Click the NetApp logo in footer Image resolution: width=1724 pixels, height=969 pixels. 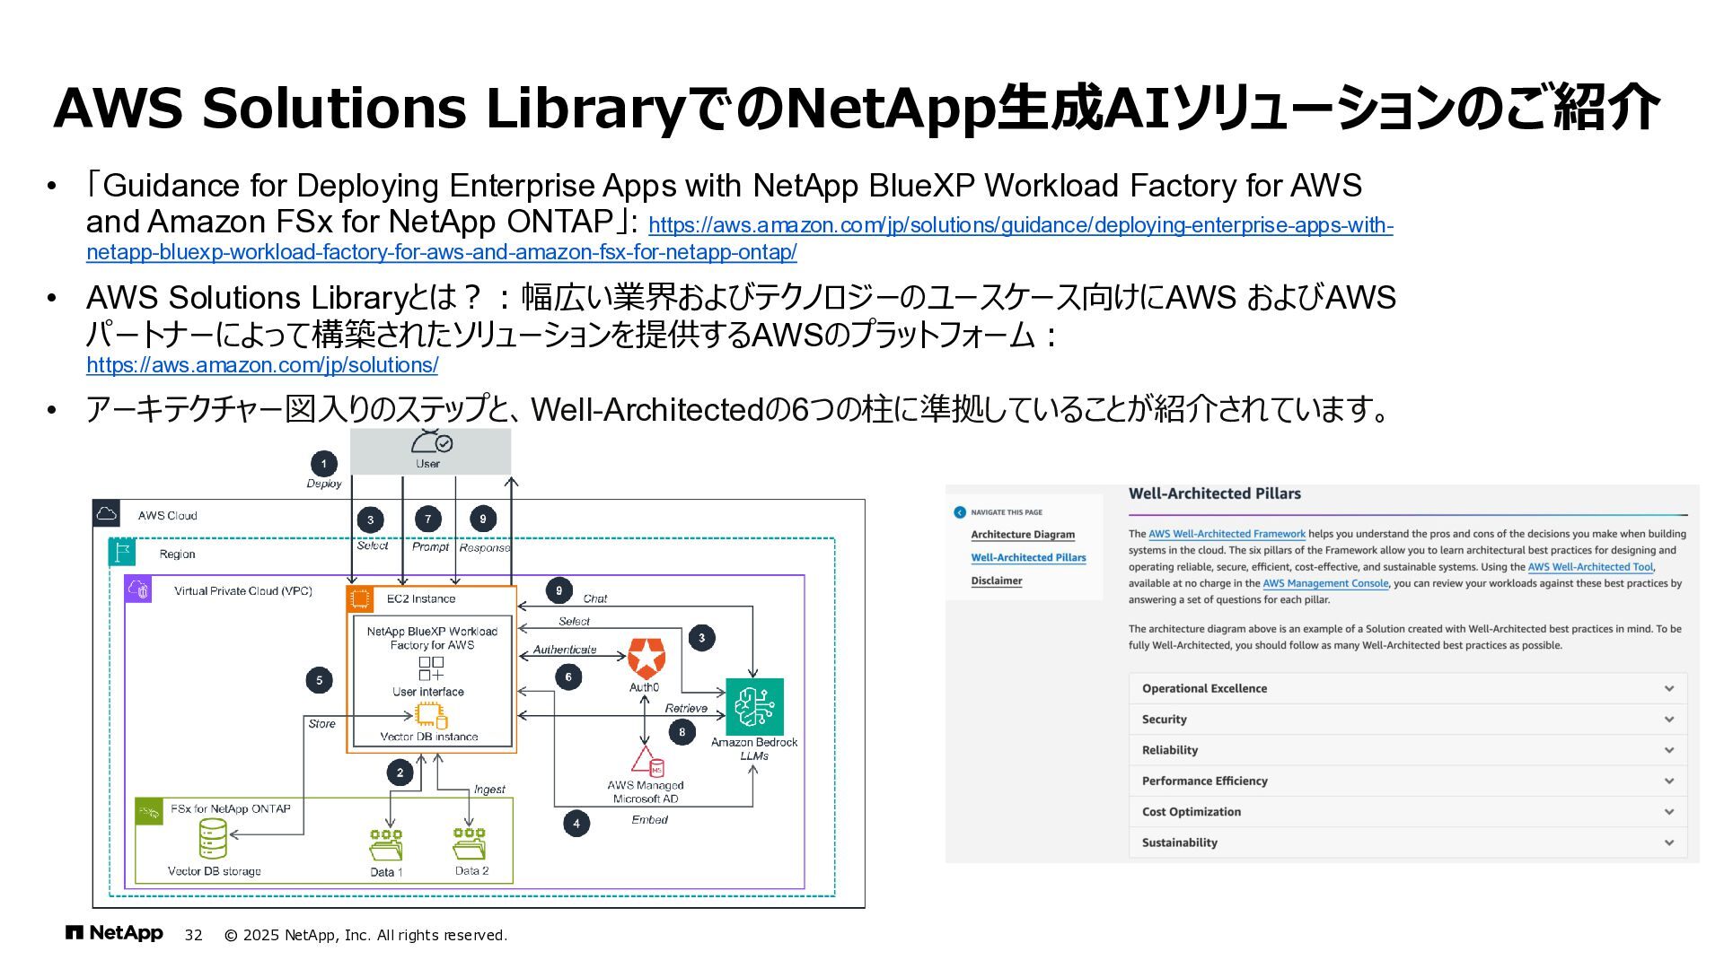pos(114,933)
